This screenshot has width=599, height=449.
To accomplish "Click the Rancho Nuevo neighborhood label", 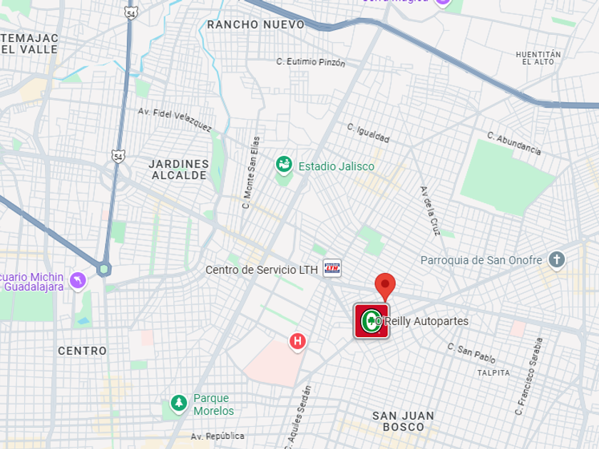I will pyautogui.click(x=256, y=25).
